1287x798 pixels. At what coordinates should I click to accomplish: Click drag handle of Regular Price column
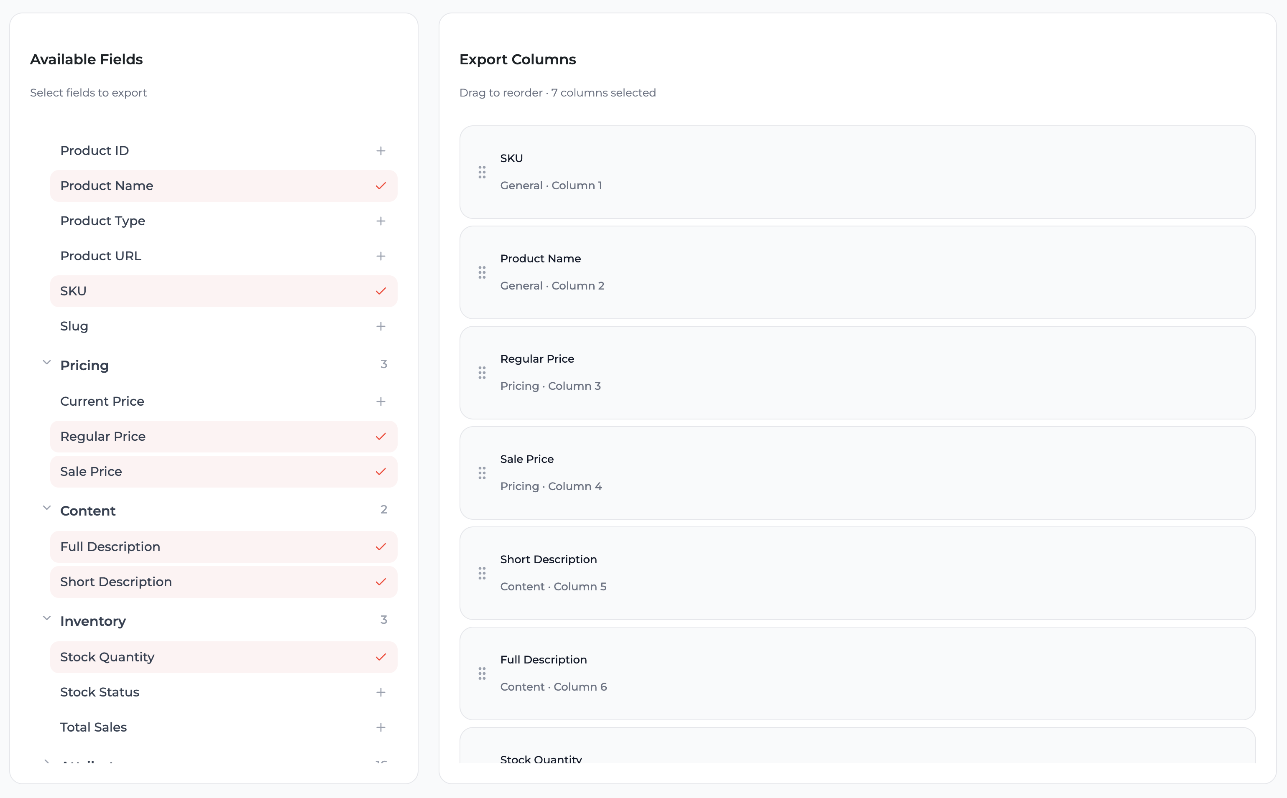pos(482,373)
